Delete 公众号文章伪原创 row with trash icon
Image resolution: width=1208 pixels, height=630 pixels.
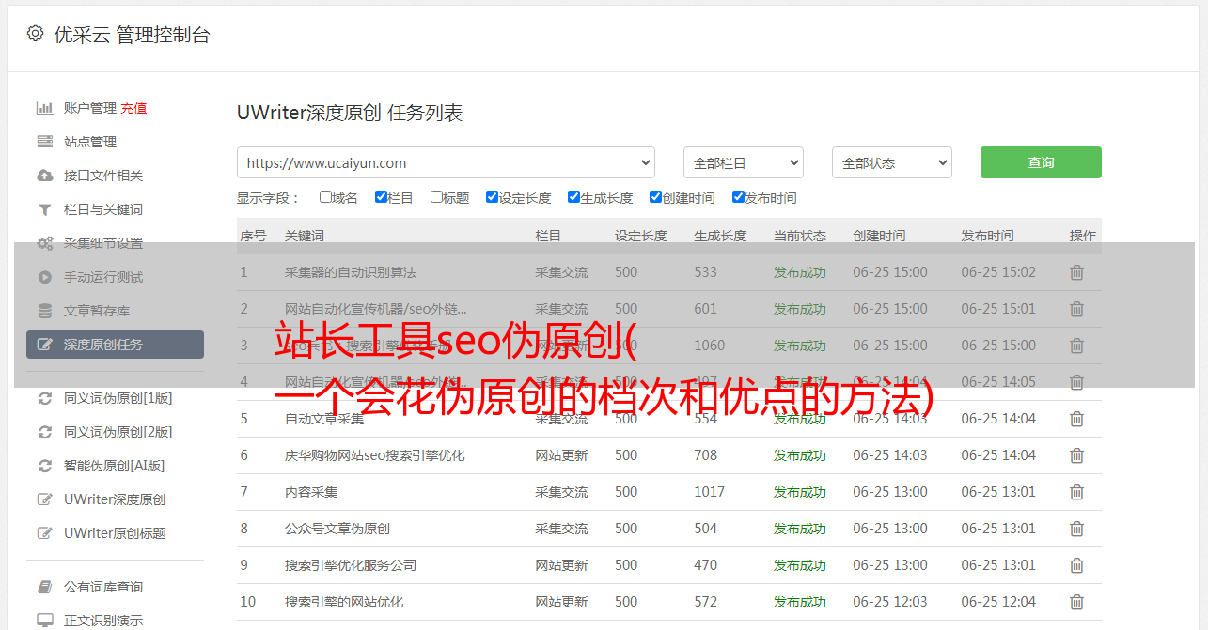1076,529
